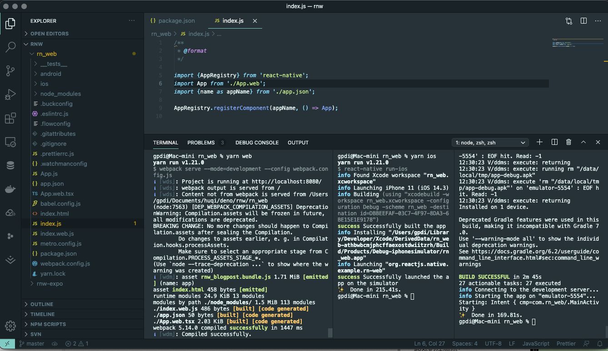Kill the terminal with trash icon
This screenshot has width=608, height=351.
[x=568, y=142]
